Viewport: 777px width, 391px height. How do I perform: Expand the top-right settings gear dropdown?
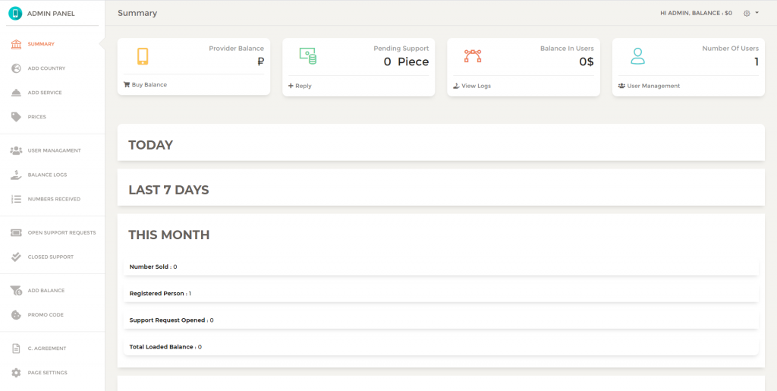pos(750,14)
